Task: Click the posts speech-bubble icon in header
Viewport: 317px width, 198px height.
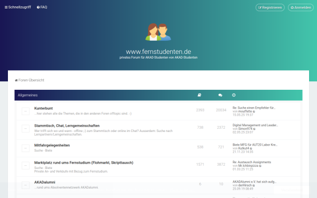Action: (x=220, y=95)
